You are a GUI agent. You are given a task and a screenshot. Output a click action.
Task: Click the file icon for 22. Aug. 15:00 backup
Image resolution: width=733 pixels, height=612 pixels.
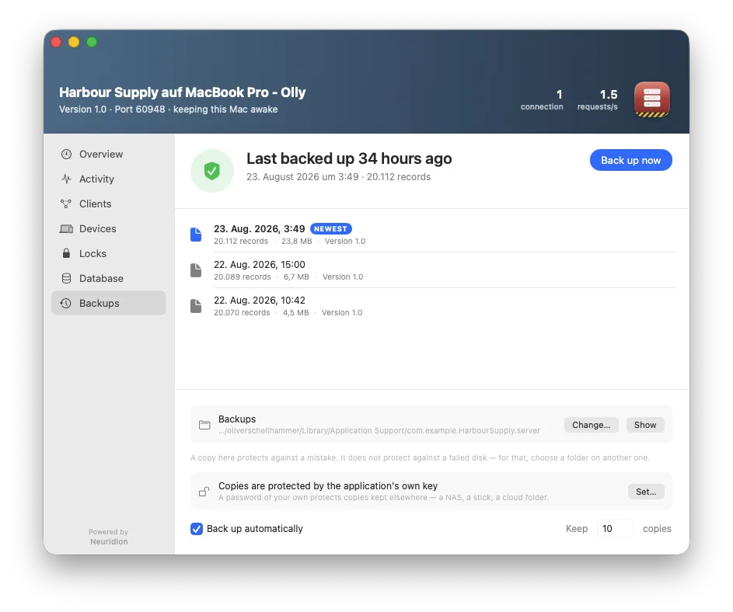(x=196, y=270)
